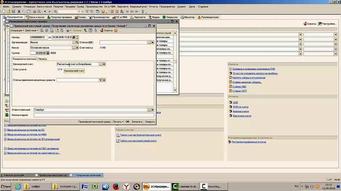Image resolution: width=341 pixels, height=191 pixels.
Task: Open the Банк и касса menu
Action: pos(44,7)
